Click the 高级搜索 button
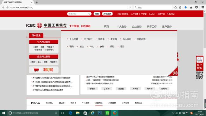The image size is (206, 116). [x=107, y=14]
